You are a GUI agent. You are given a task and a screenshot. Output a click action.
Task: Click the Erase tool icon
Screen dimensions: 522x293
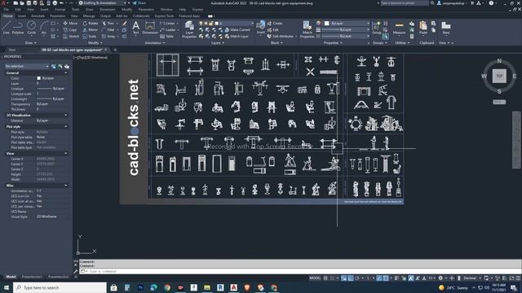click(x=125, y=24)
